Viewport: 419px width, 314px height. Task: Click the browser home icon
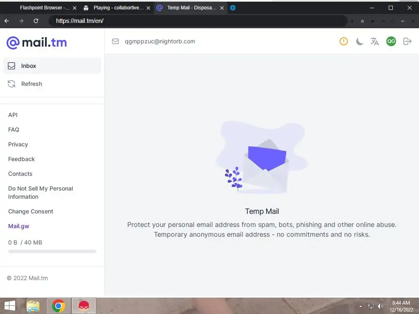(x=363, y=21)
